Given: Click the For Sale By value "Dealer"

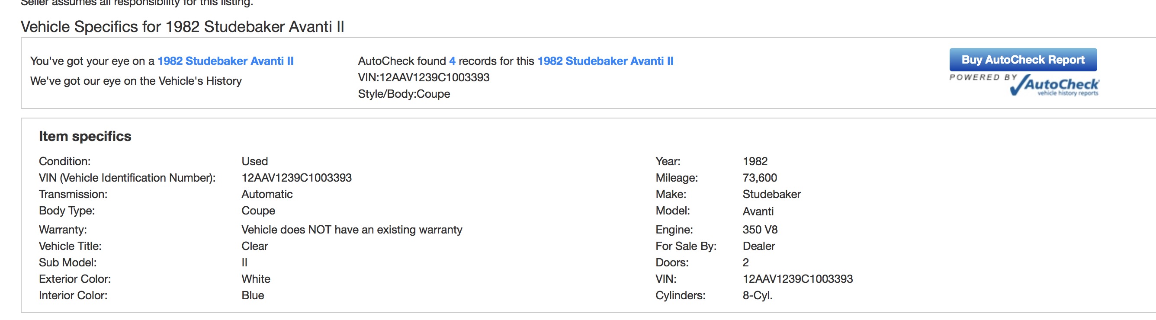Looking at the screenshot, I should pos(758,246).
